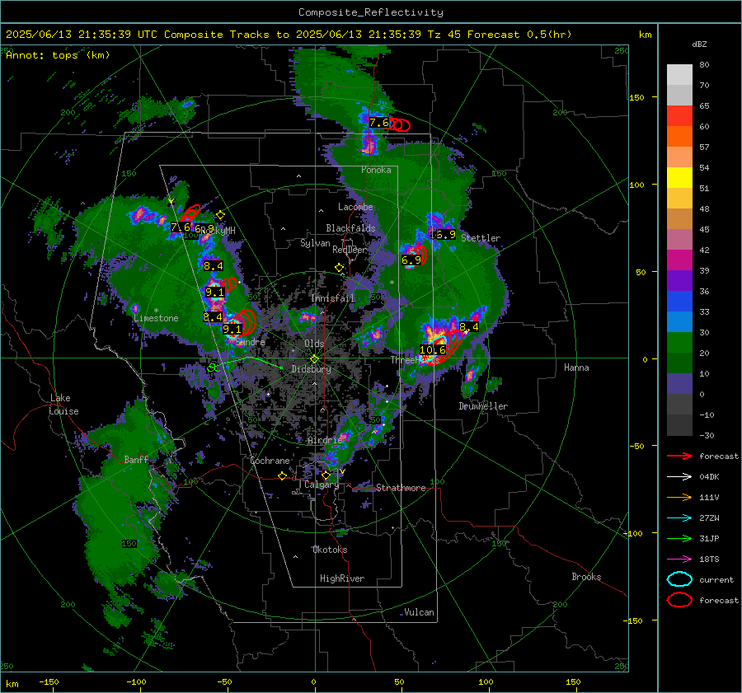
Task: Pick the purple 39 dBZ color swatch
Action: point(679,280)
